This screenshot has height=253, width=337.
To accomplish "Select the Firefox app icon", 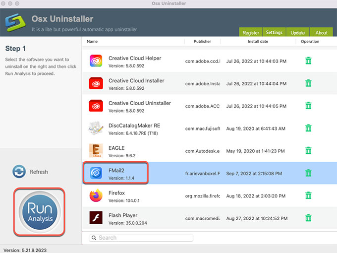I will (96, 195).
